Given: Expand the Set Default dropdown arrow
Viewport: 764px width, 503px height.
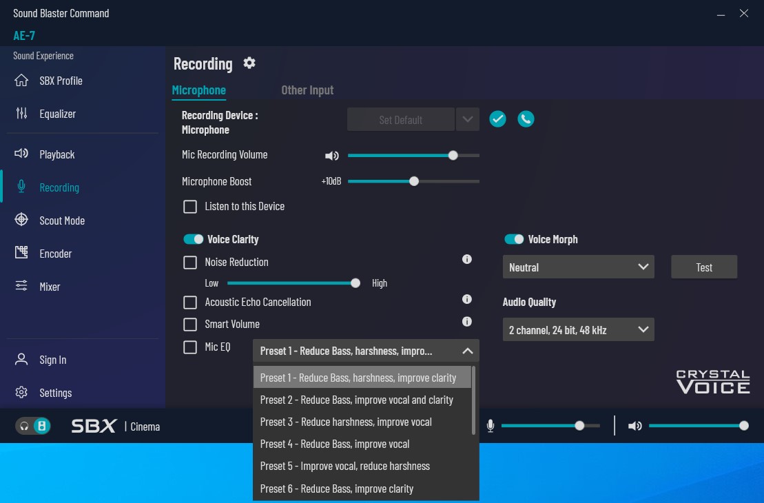Looking at the screenshot, I should pos(467,119).
